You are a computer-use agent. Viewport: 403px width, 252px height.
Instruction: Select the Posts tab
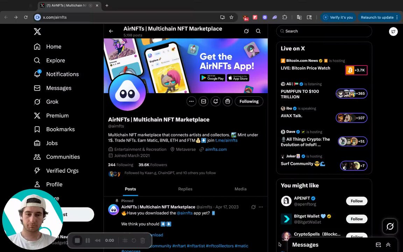coord(130,189)
